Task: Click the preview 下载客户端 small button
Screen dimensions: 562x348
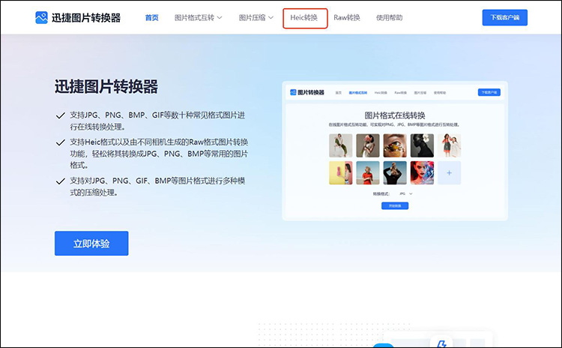Action: pos(489,92)
